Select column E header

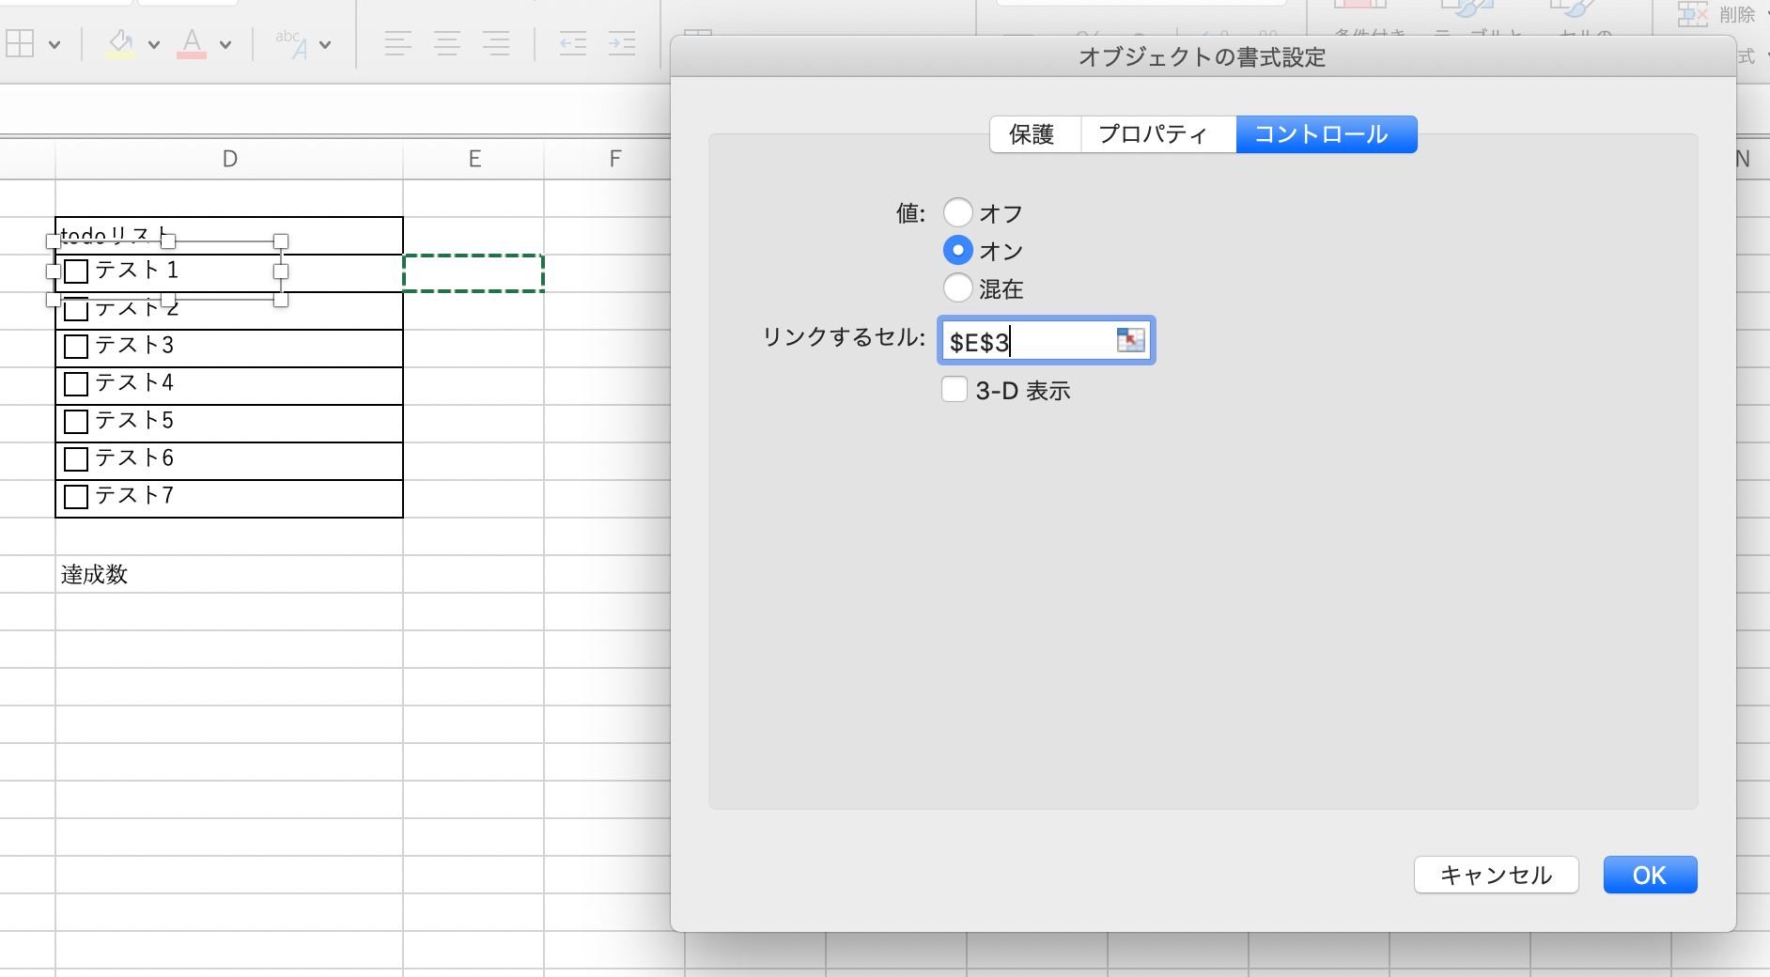474,159
